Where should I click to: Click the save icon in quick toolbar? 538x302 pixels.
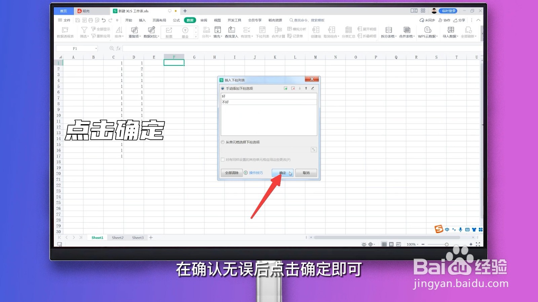(78, 20)
